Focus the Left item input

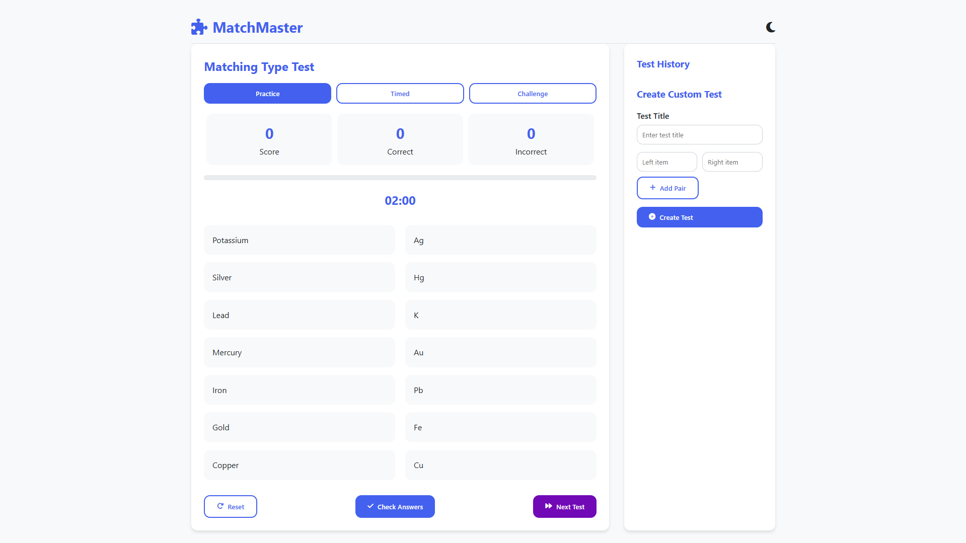point(666,162)
